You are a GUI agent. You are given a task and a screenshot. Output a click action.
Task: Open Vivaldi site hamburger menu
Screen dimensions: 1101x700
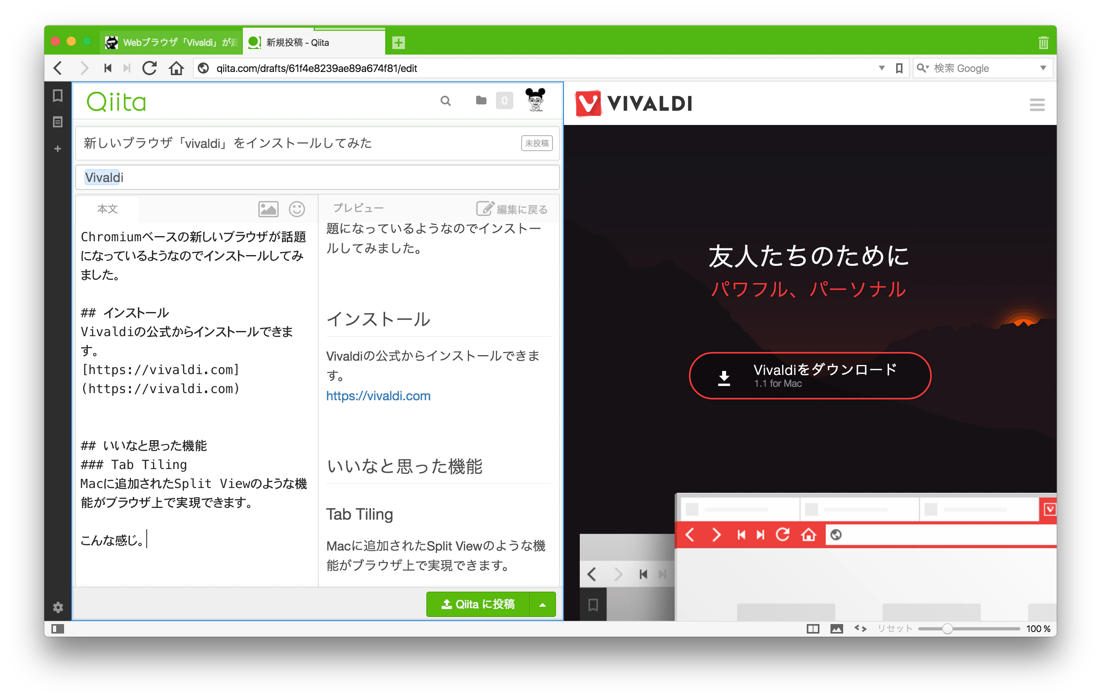pyautogui.click(x=1037, y=104)
